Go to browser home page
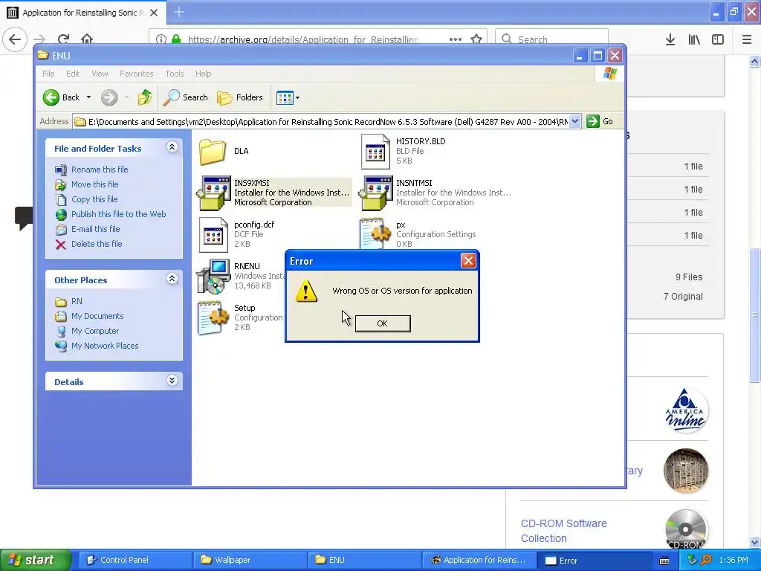This screenshot has width=761, height=571. tap(87, 39)
